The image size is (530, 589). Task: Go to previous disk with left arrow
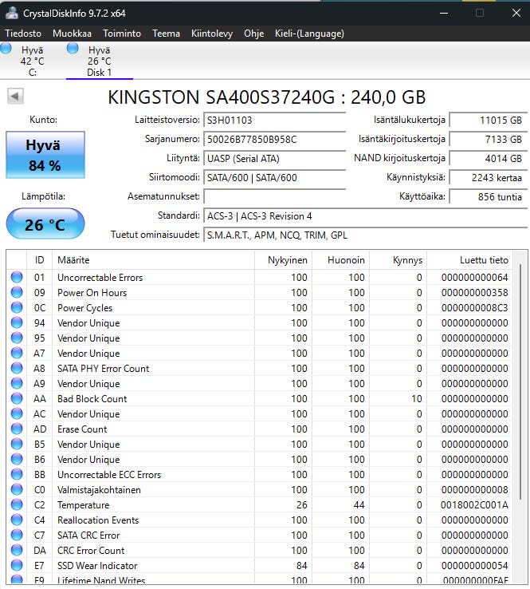tap(15, 97)
